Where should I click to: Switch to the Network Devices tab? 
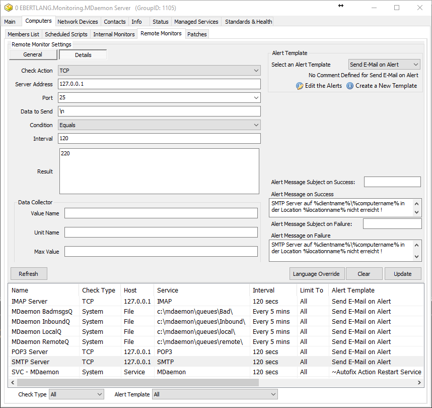[78, 22]
